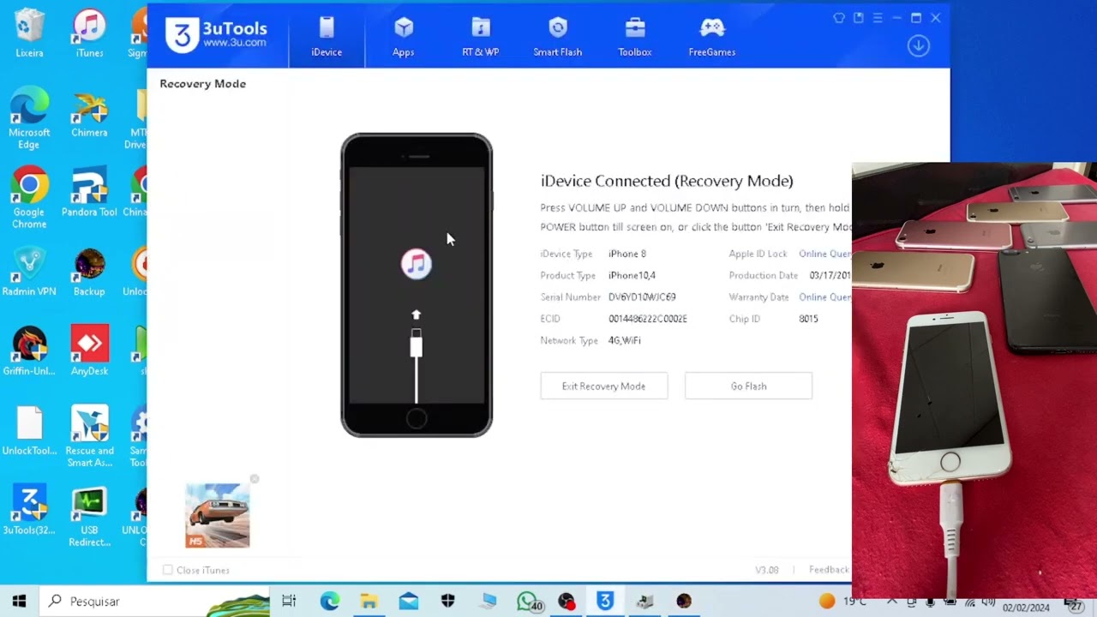Click the ECID value 0014486222C0002E

tap(648, 319)
